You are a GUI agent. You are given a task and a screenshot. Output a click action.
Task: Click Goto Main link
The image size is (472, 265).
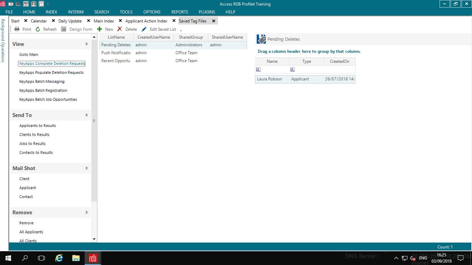(x=29, y=55)
